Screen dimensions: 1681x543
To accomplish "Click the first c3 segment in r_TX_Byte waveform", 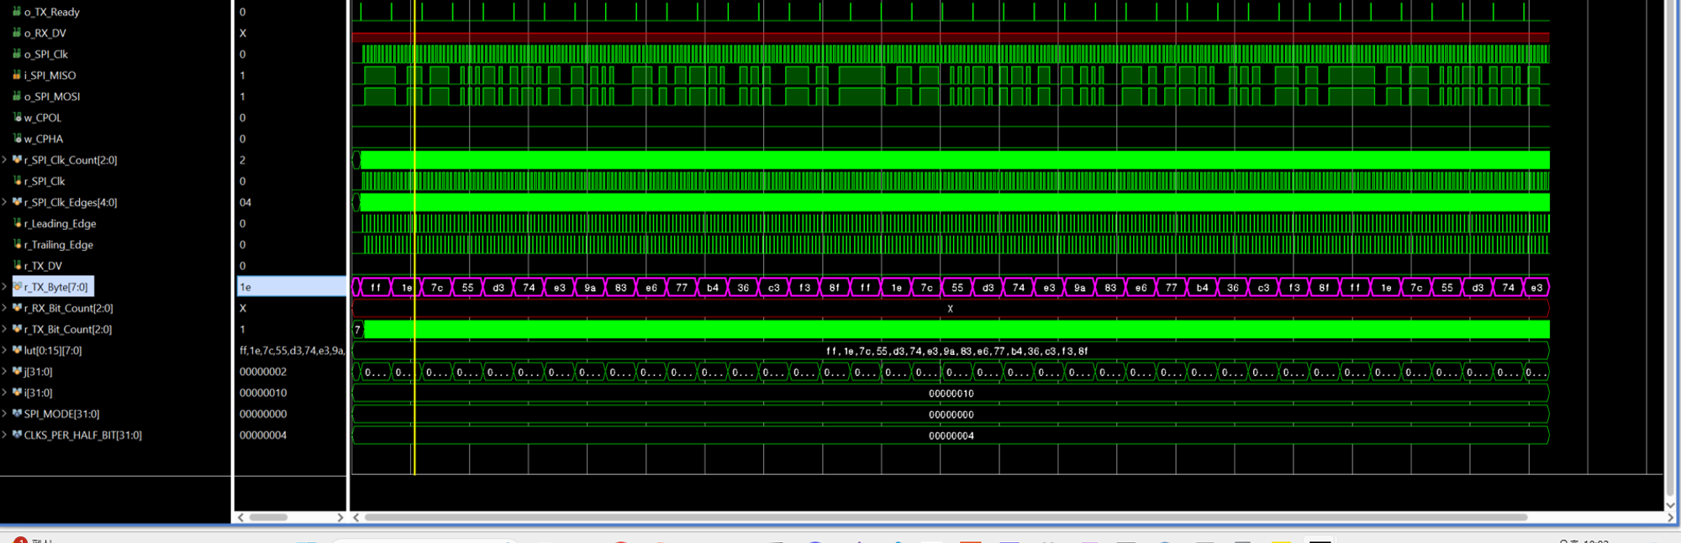I will [x=774, y=287].
